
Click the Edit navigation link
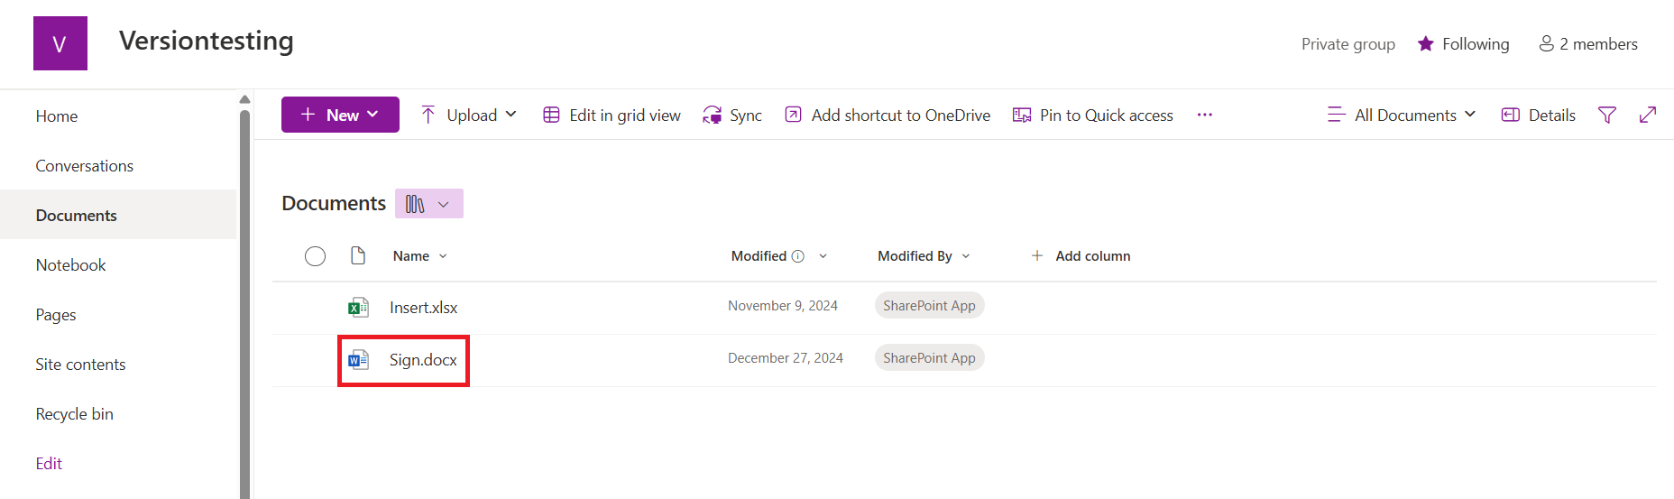point(49,464)
